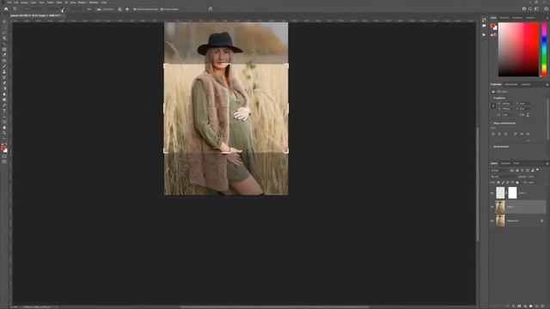Click the more options ellipsis under align icons

click(528, 140)
